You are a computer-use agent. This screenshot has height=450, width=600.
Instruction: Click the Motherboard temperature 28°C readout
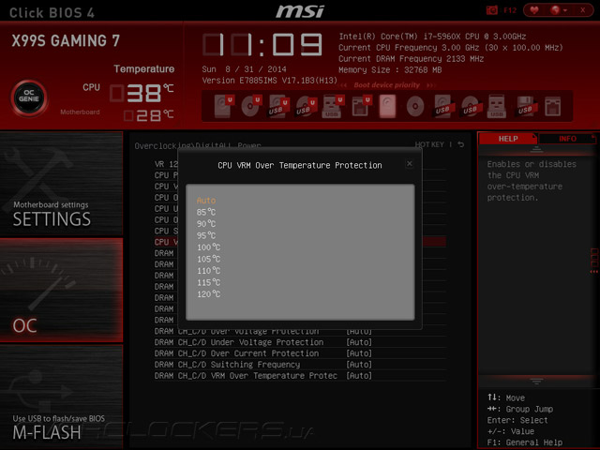[149, 115]
